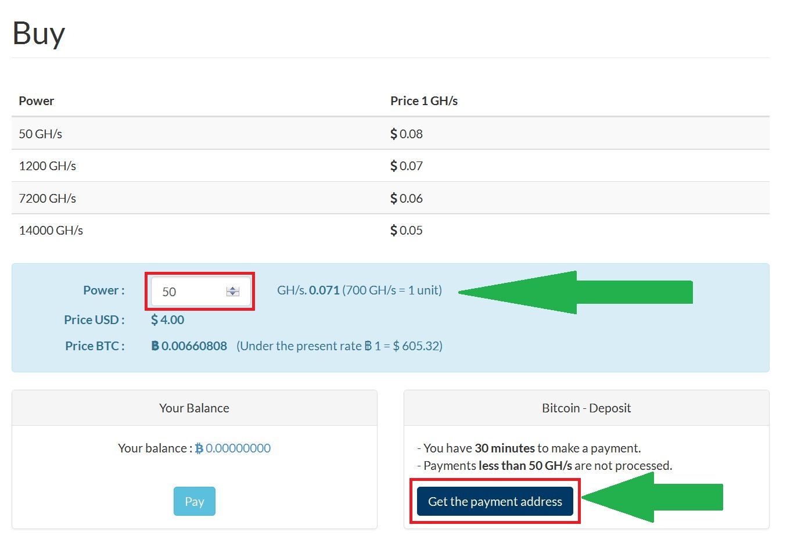Click the $ 4.00 Price USD value
Image resolution: width=794 pixels, height=557 pixels.
[168, 319]
